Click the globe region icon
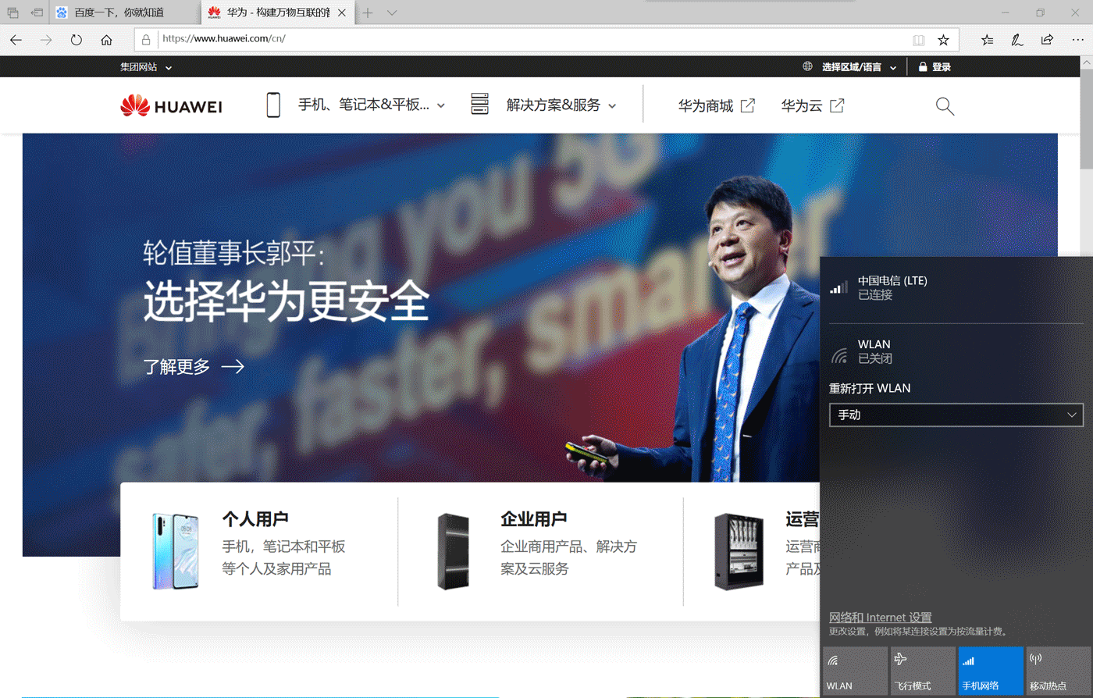The height and width of the screenshot is (698, 1093). pos(807,66)
